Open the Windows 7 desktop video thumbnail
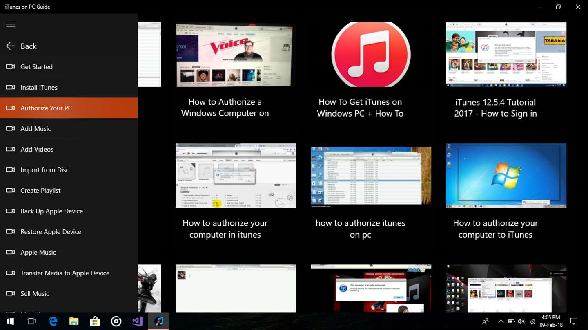The height and width of the screenshot is (330, 588). 506,176
